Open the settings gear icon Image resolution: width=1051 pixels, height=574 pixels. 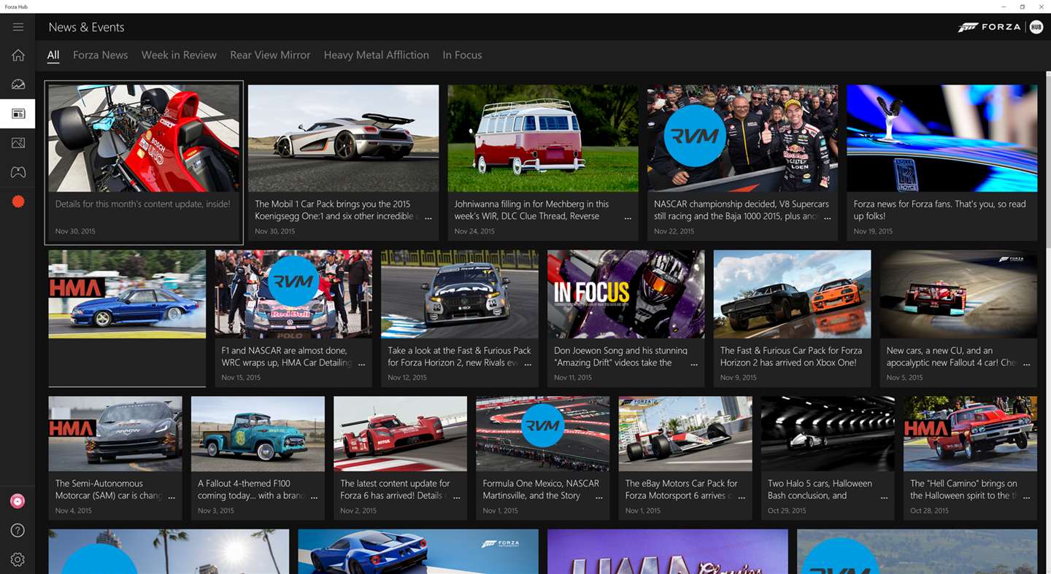(x=18, y=559)
